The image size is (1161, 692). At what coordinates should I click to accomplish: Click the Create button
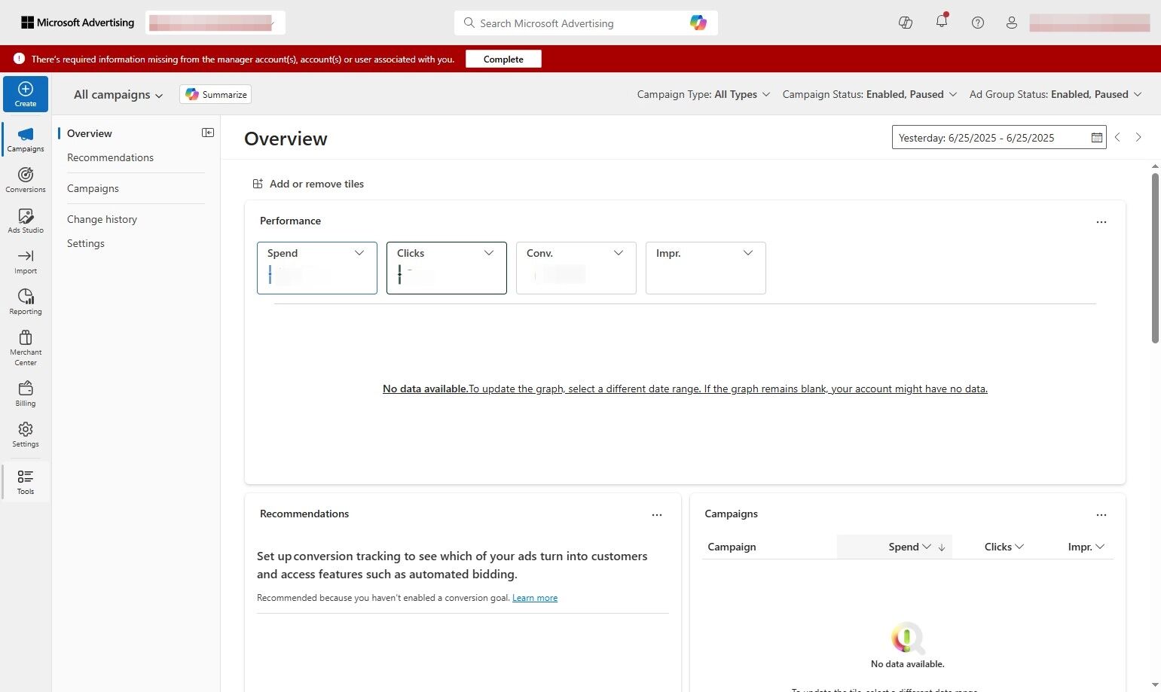[x=25, y=93]
